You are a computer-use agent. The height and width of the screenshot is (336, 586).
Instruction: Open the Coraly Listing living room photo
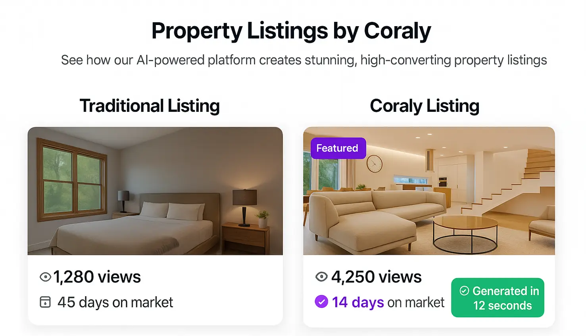(429, 191)
